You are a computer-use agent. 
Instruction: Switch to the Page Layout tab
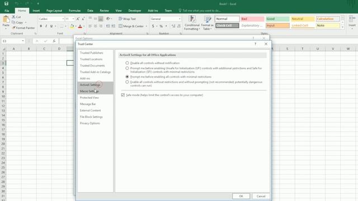click(54, 11)
